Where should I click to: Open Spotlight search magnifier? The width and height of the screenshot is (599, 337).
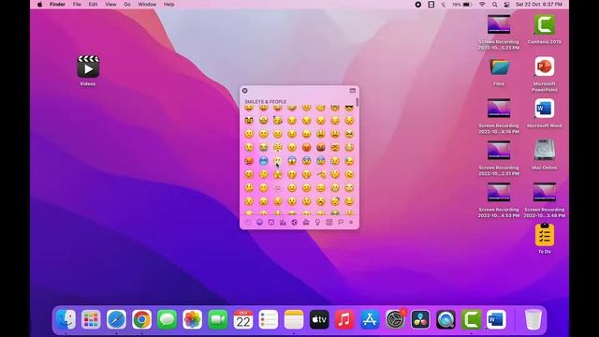click(495, 4)
